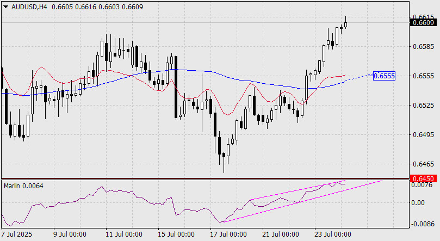Click the blue 0.6555 price label box

coord(384,76)
